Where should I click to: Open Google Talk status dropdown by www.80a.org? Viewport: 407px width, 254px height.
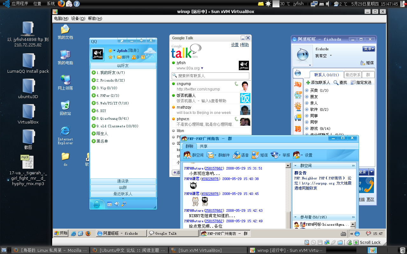tap(202, 68)
